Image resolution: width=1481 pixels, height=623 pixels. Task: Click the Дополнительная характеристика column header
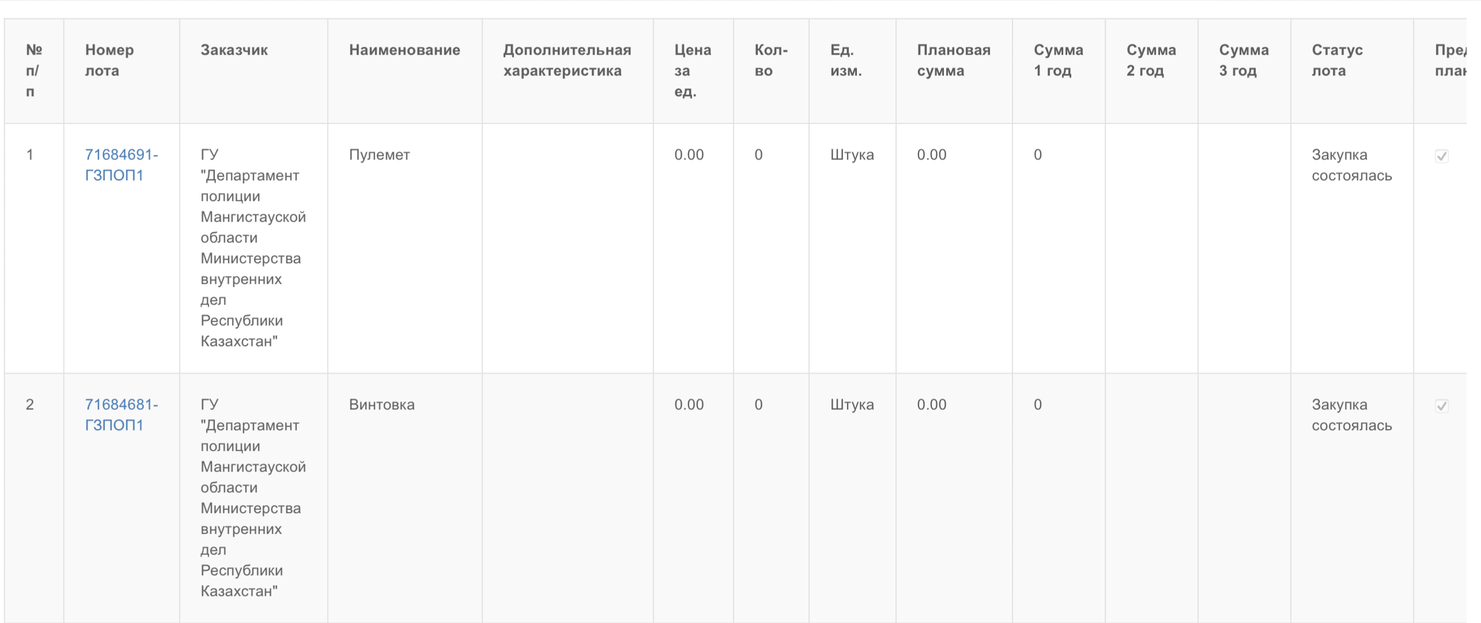click(567, 60)
